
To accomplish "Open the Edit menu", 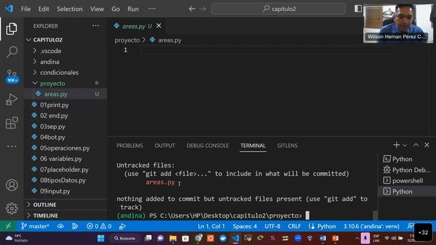I will [44, 9].
